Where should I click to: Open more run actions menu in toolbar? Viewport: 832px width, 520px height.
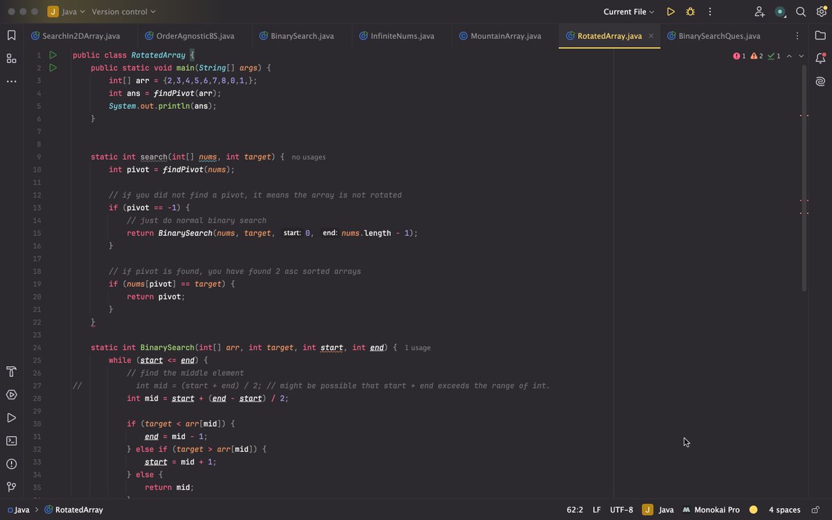click(x=709, y=12)
